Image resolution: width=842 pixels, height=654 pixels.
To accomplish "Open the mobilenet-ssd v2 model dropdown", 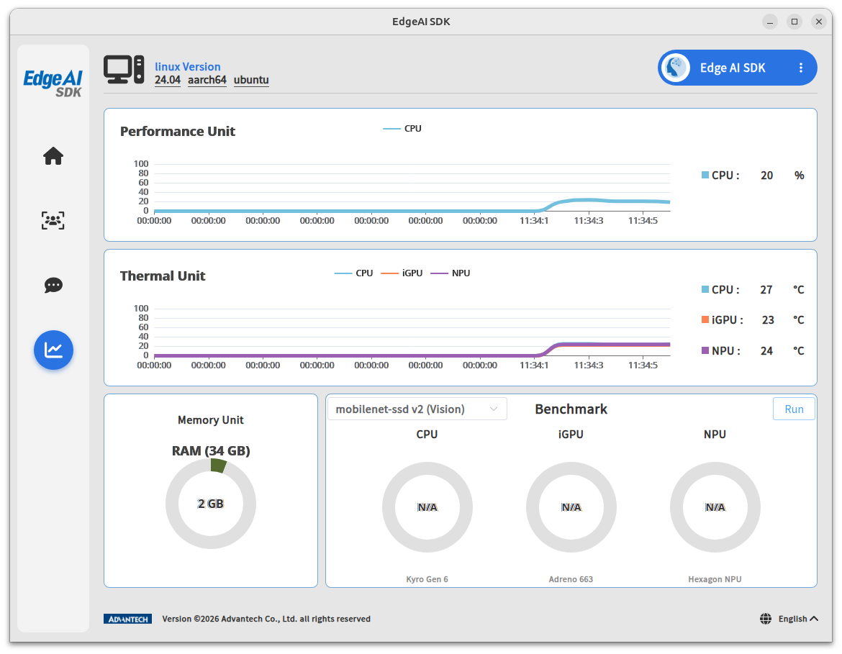I will [x=417, y=409].
